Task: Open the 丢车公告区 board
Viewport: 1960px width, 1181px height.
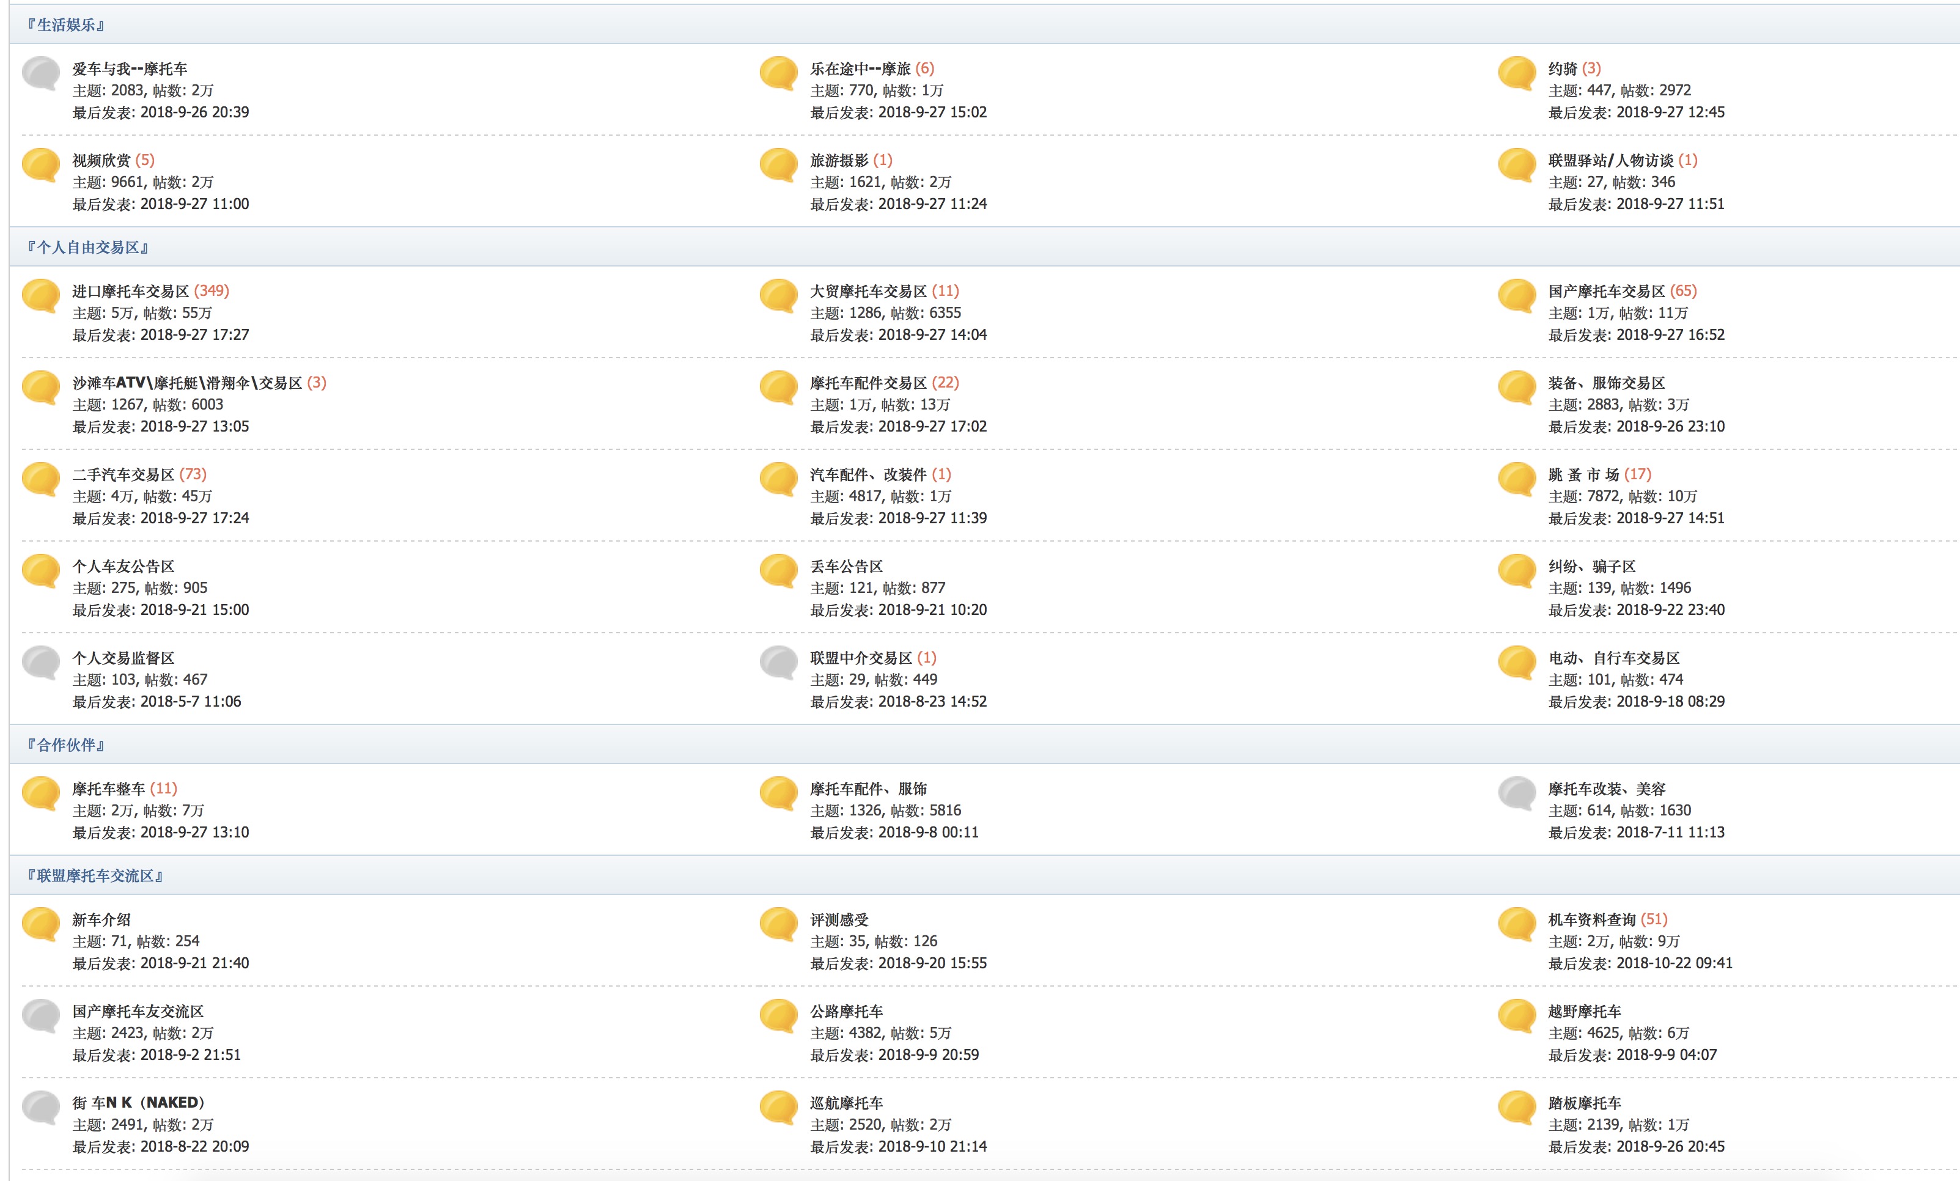Action: coord(846,566)
